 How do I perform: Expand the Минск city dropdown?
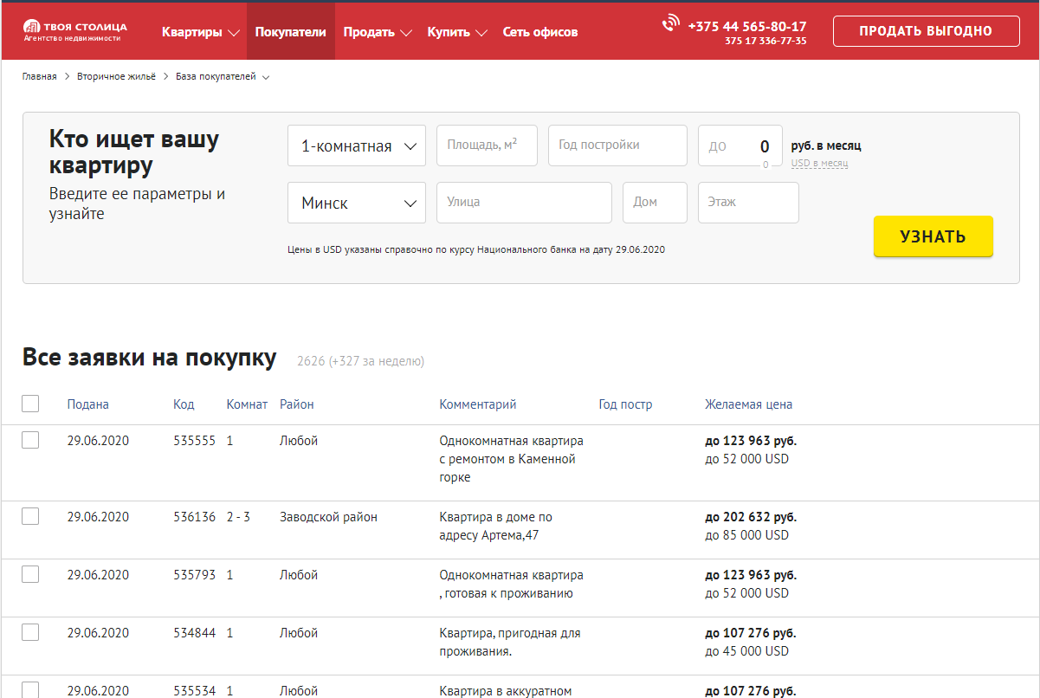356,203
